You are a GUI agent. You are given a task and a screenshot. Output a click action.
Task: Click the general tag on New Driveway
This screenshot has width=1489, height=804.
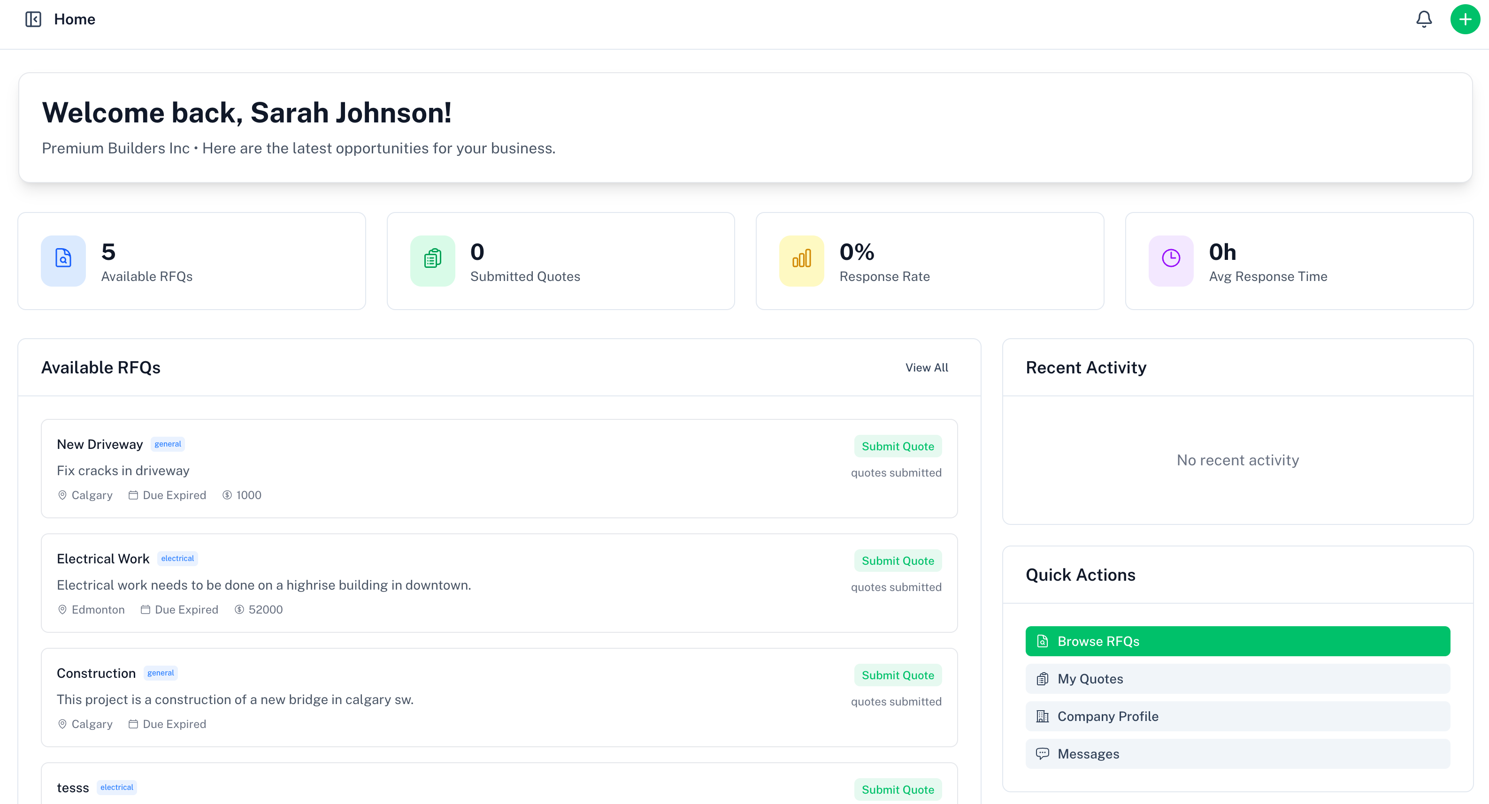pyautogui.click(x=168, y=444)
